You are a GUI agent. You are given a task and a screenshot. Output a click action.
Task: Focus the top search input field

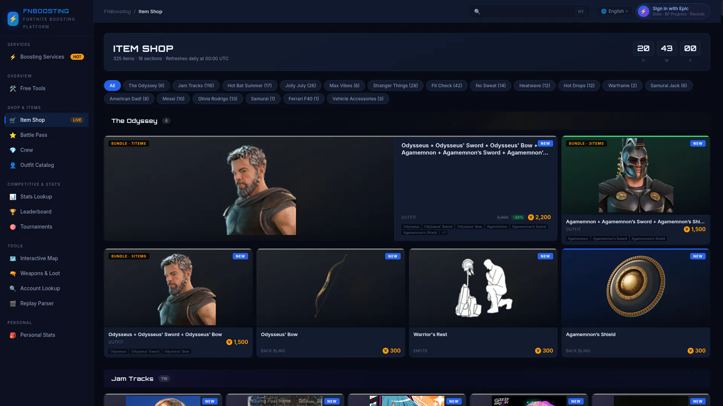(529, 11)
